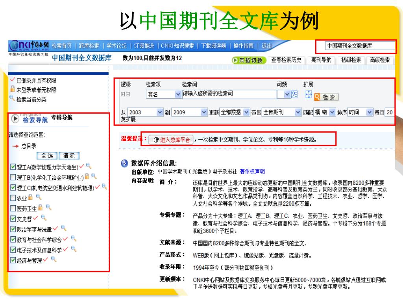Screen dimensions: 403x302
Task: Click lock icon beside 农业 row
Action: tap(31, 197)
